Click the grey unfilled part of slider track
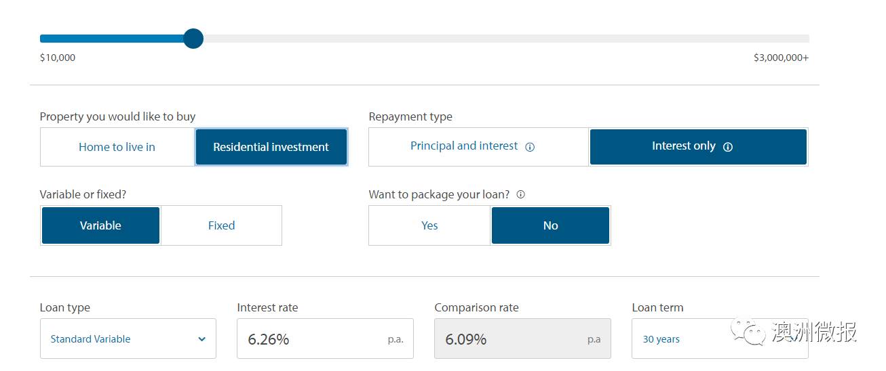The image size is (886, 371). 502,39
